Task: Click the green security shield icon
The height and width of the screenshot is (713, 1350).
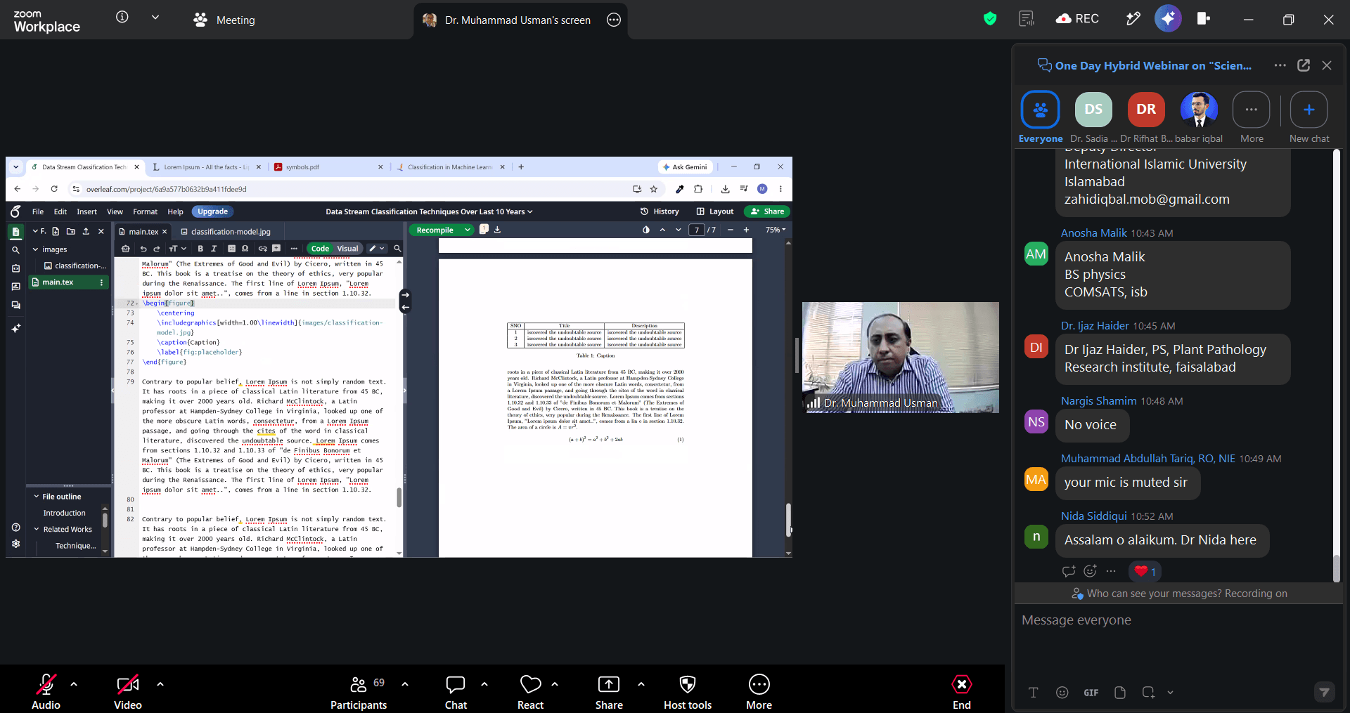Action: 990,19
